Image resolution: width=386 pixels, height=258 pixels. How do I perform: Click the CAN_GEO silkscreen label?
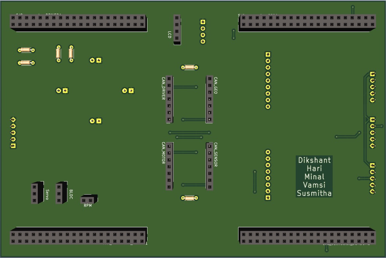coord(216,85)
